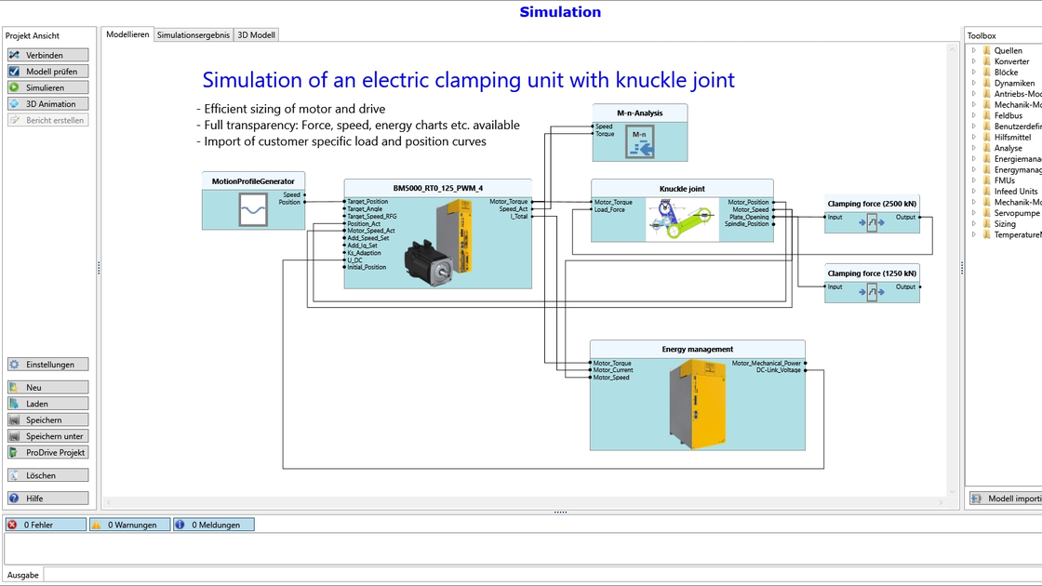Toggle the 0 Warnungen warnings filter
Viewport: 1042px width, 586px height.
pos(130,525)
